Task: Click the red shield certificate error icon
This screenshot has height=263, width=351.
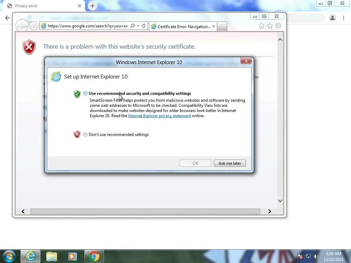Action: point(29,47)
